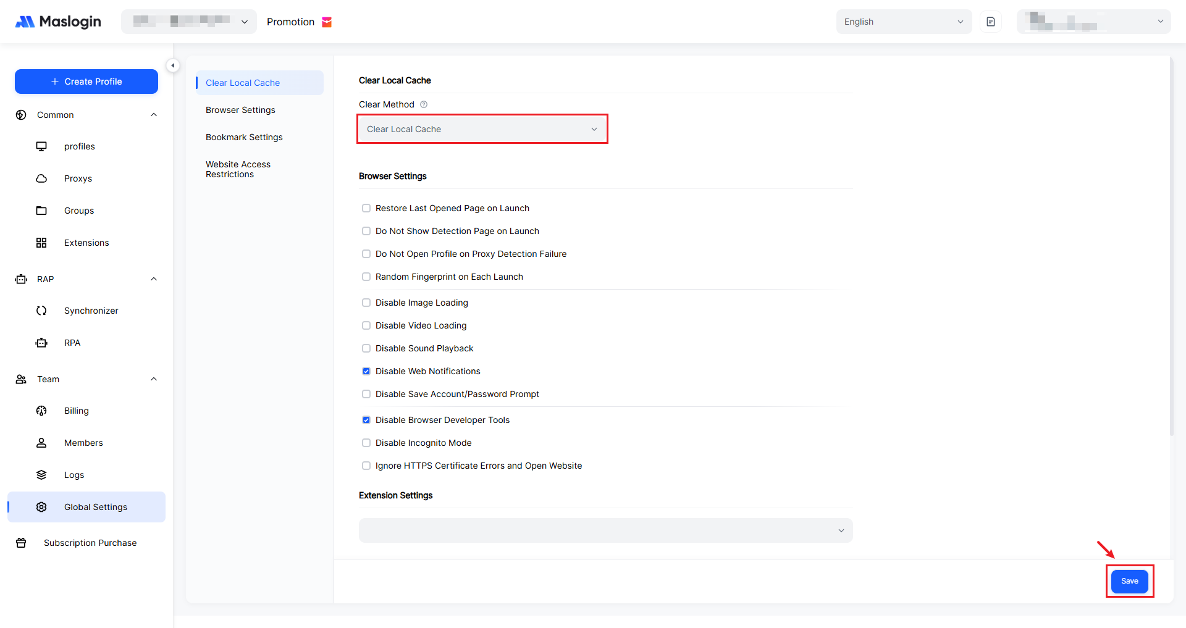Image resolution: width=1186 pixels, height=628 pixels.
Task: Enable Disable Image Loading checkbox
Action: [366, 303]
